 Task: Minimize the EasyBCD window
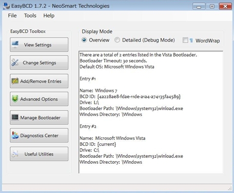coord(199,6)
